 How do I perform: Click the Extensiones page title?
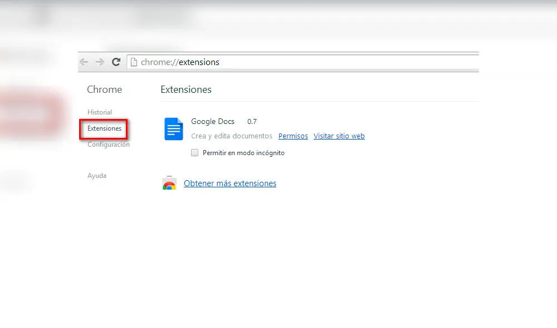186,90
